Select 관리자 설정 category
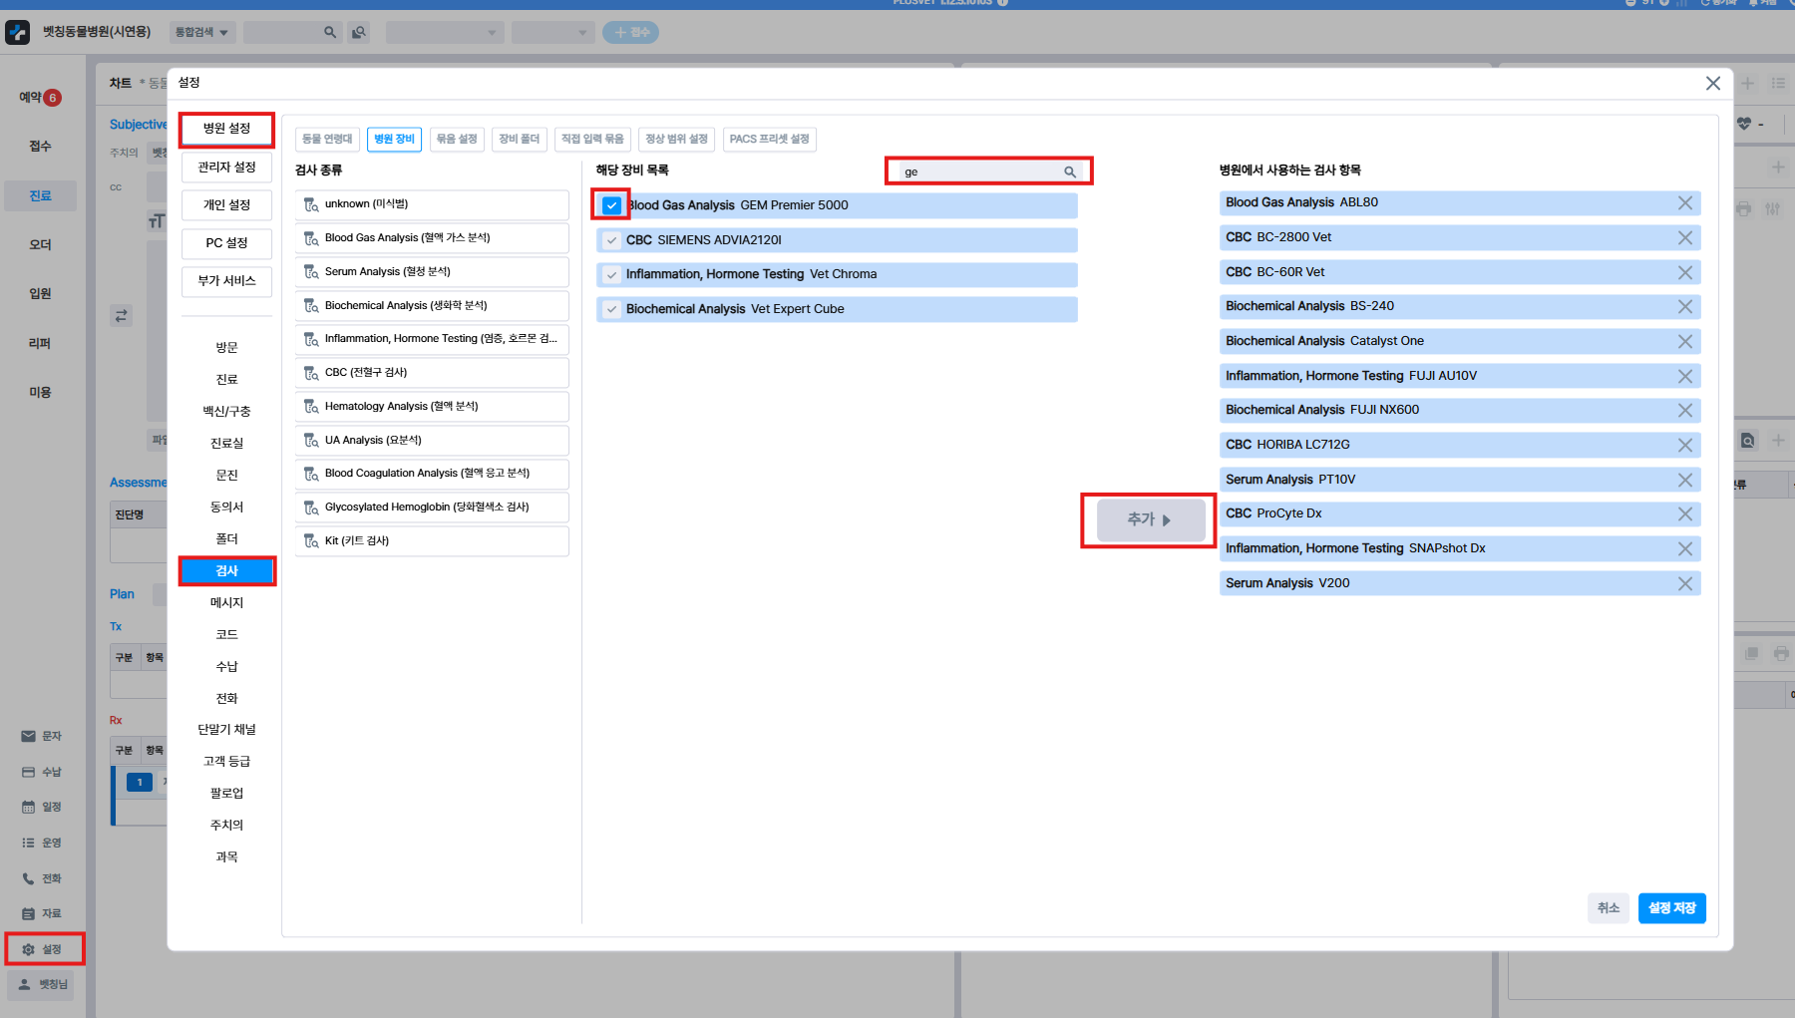This screenshot has height=1018, width=1795. click(226, 167)
